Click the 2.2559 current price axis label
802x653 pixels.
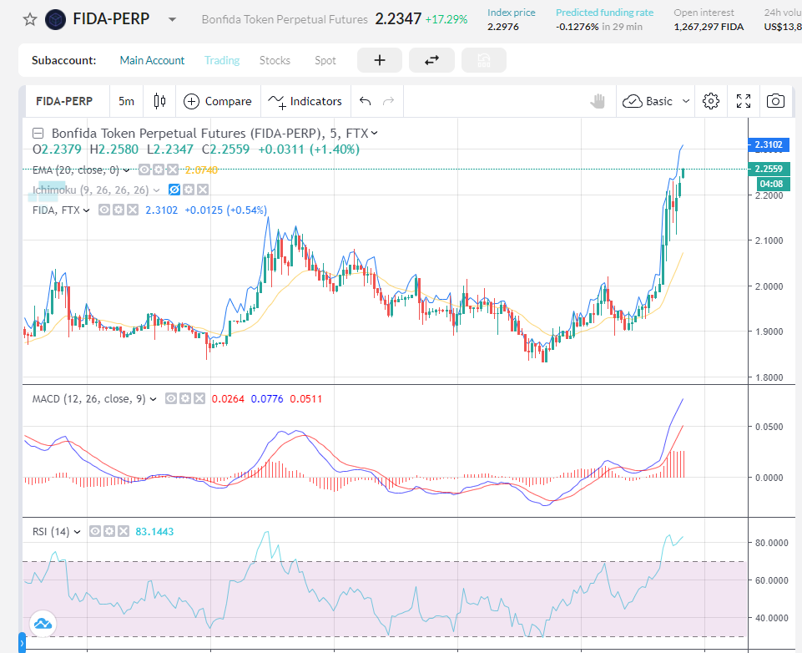pyautogui.click(x=769, y=169)
